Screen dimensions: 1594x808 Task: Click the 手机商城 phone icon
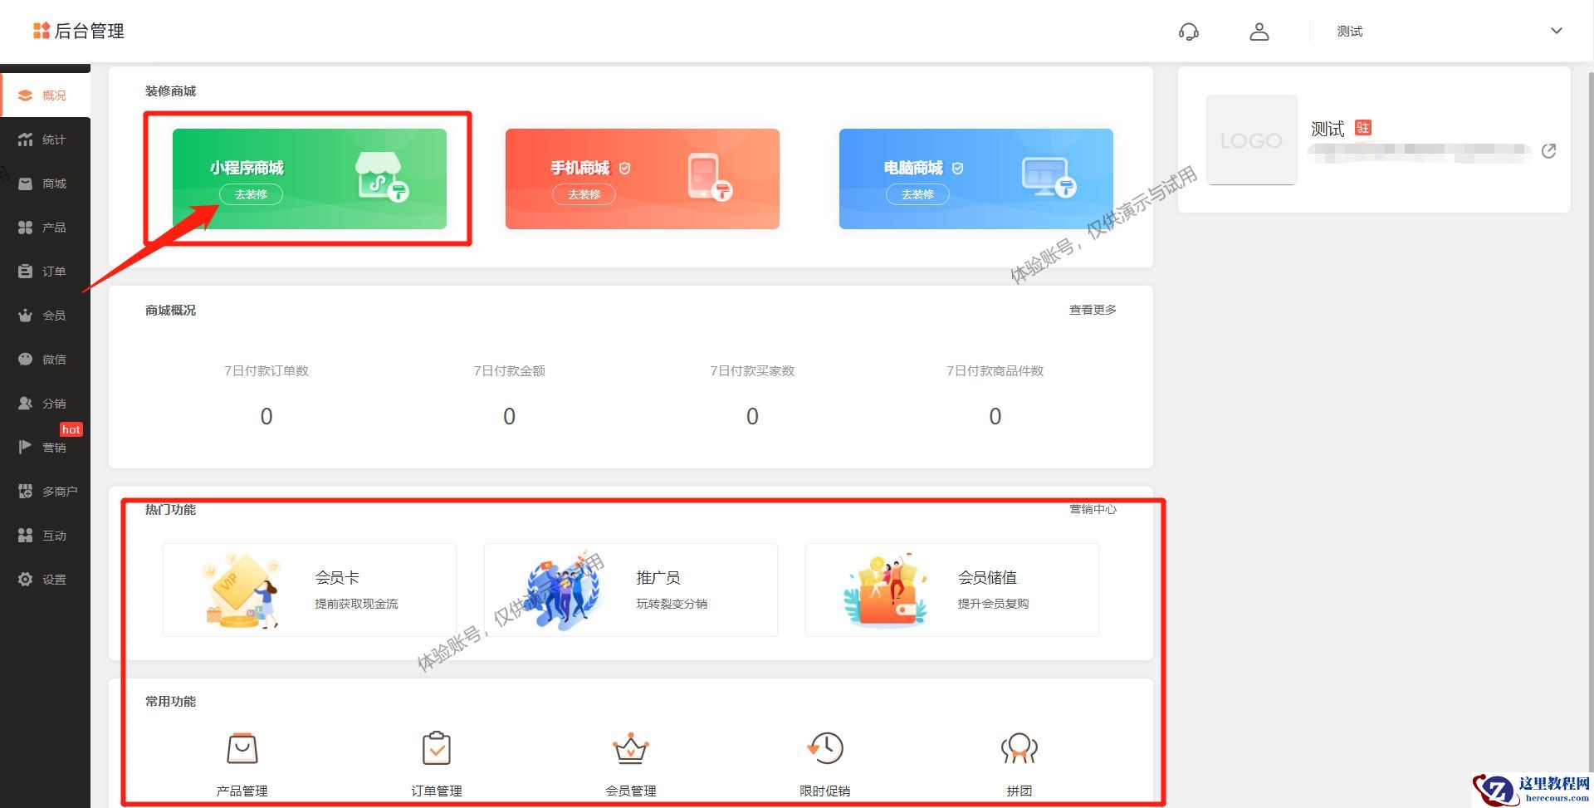(709, 177)
